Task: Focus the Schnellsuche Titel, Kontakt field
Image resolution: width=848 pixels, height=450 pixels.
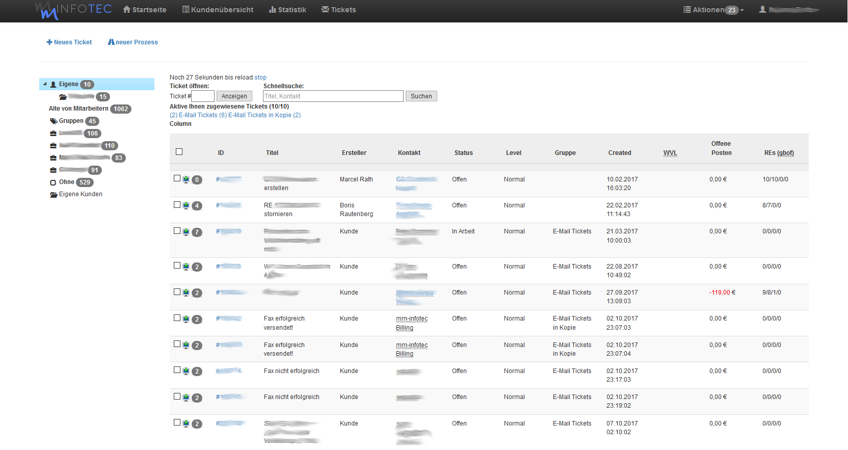Action: (x=333, y=96)
